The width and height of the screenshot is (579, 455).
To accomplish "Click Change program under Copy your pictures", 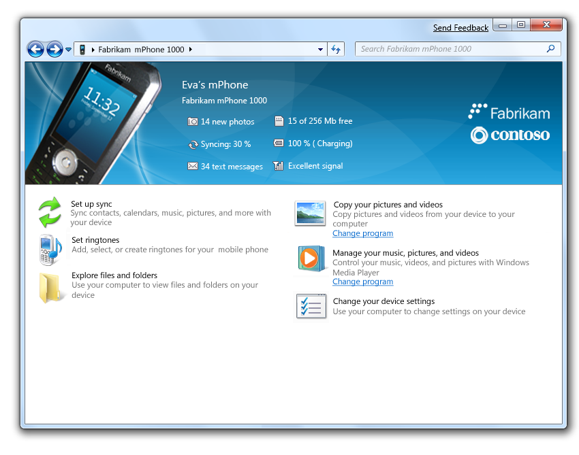I will (362, 233).
